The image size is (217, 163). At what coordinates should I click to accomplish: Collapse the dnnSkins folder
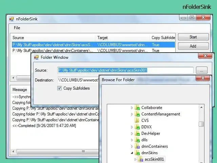132,153
